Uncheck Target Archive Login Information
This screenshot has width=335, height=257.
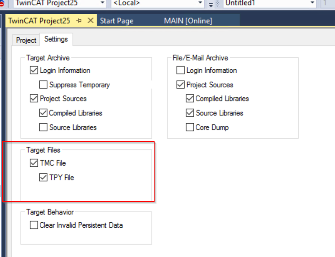coord(34,70)
